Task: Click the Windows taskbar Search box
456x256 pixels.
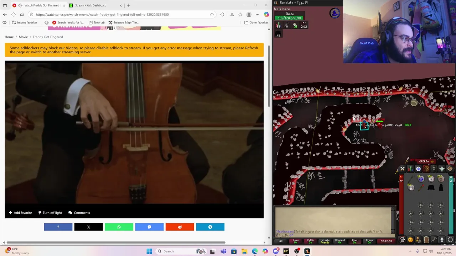Action: [x=181, y=251]
